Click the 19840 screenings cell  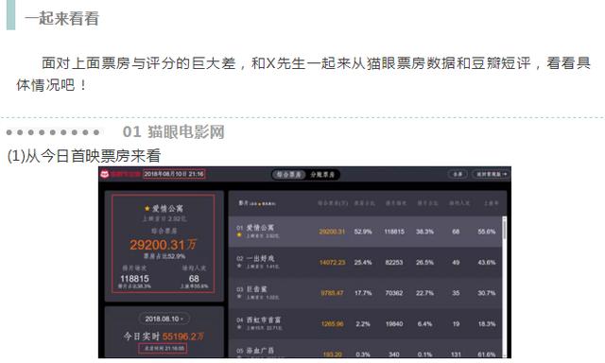[394, 324]
